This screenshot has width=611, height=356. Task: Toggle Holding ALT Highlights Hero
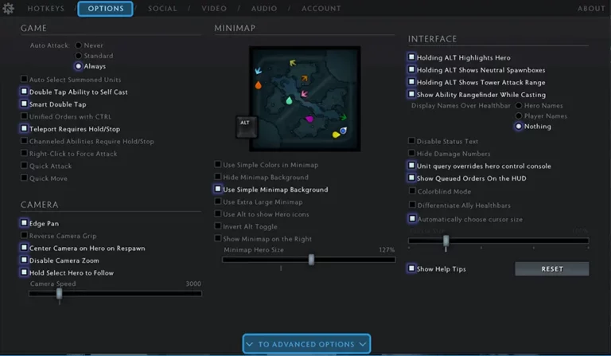(411, 57)
